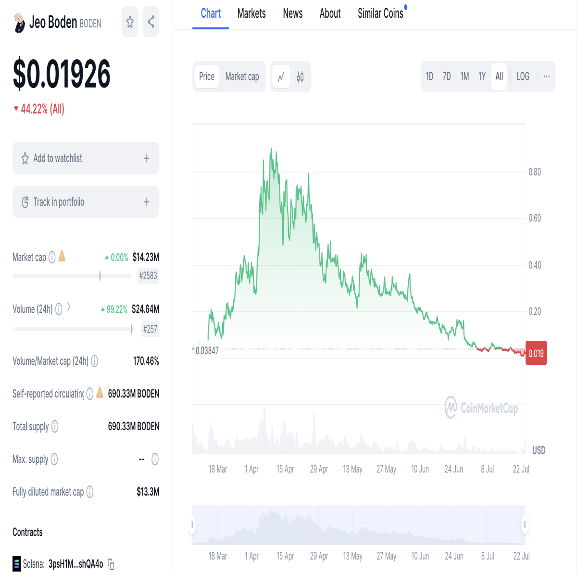Switch to the Similar Coins tab
Screen dimensions: 577x573
click(380, 13)
